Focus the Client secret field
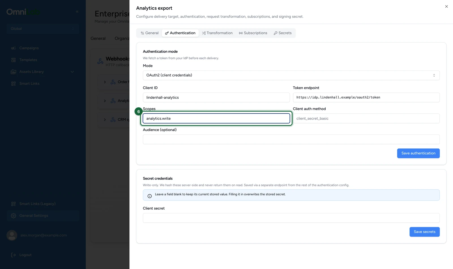Viewport: 453px width, 269px height. click(x=291, y=218)
